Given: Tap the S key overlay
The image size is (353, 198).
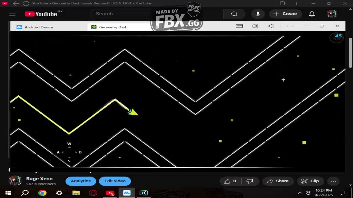Looking at the screenshot, I should pyautogui.click(x=69, y=161).
